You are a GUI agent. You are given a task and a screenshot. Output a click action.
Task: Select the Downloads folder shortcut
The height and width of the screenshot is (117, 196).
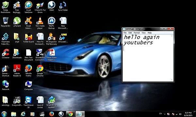pyautogui.click(x=17, y=54)
